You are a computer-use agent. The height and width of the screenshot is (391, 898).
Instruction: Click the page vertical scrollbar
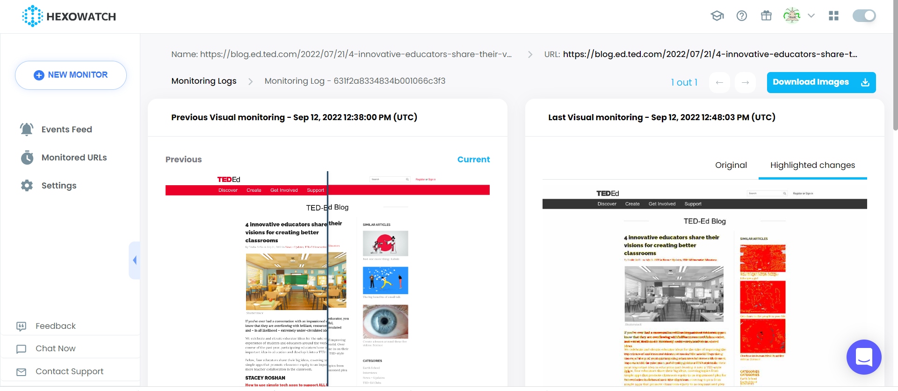click(895, 65)
